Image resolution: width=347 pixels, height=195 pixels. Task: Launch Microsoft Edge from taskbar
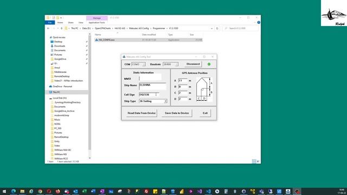[14, 191]
